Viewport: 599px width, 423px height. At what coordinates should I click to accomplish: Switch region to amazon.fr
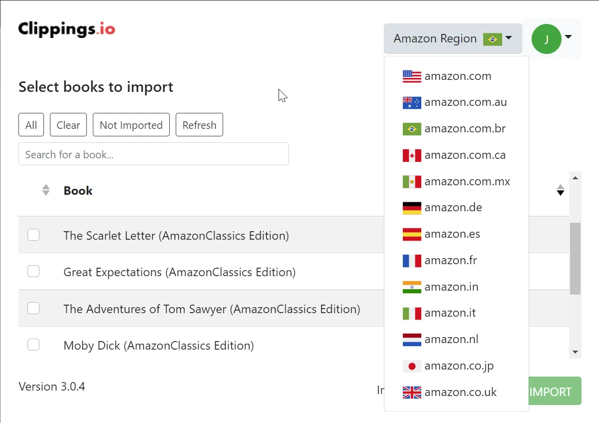click(x=456, y=261)
